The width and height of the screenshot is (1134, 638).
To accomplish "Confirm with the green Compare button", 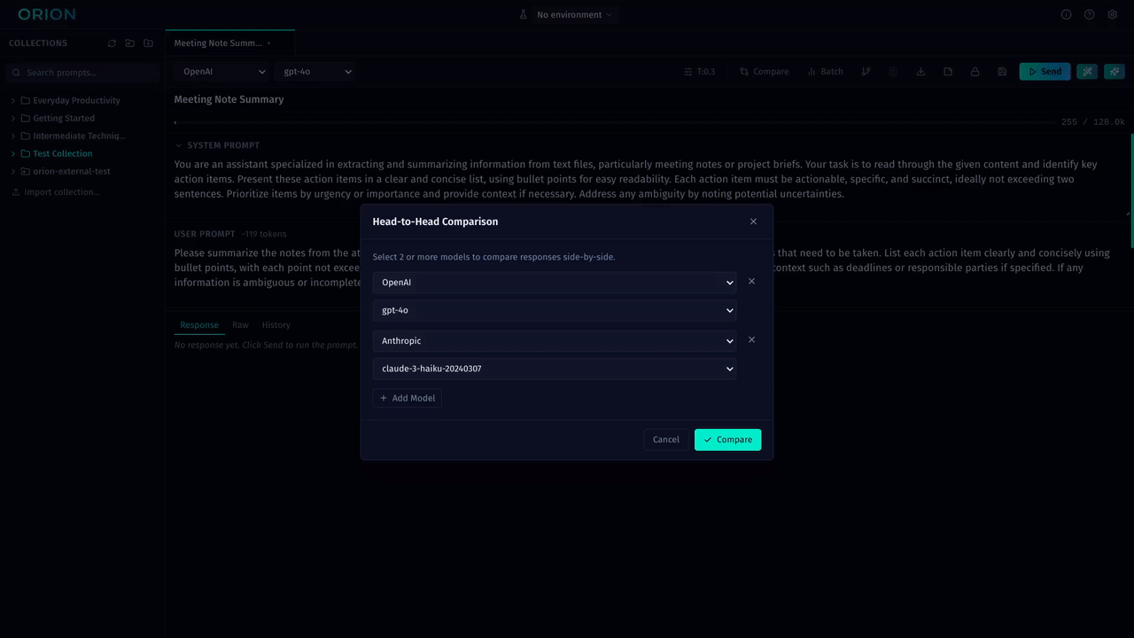I will [x=727, y=440].
